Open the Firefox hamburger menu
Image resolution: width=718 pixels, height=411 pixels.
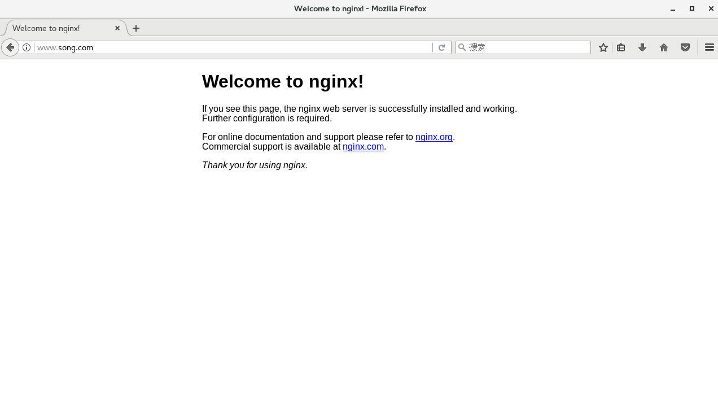[x=710, y=47]
